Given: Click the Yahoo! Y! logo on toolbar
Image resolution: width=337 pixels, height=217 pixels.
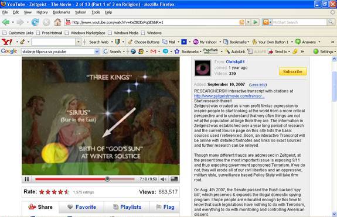Looking at the screenshot, I should tap(7, 42).
